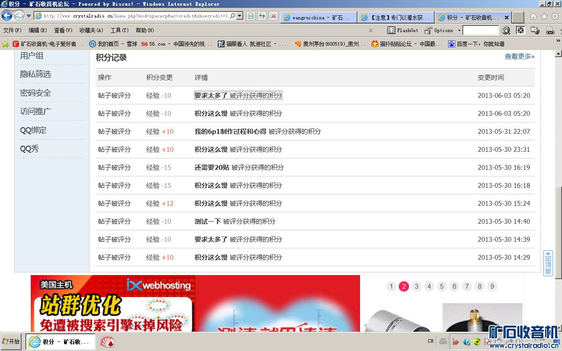Click the red X Stop loading icon

tap(273, 16)
